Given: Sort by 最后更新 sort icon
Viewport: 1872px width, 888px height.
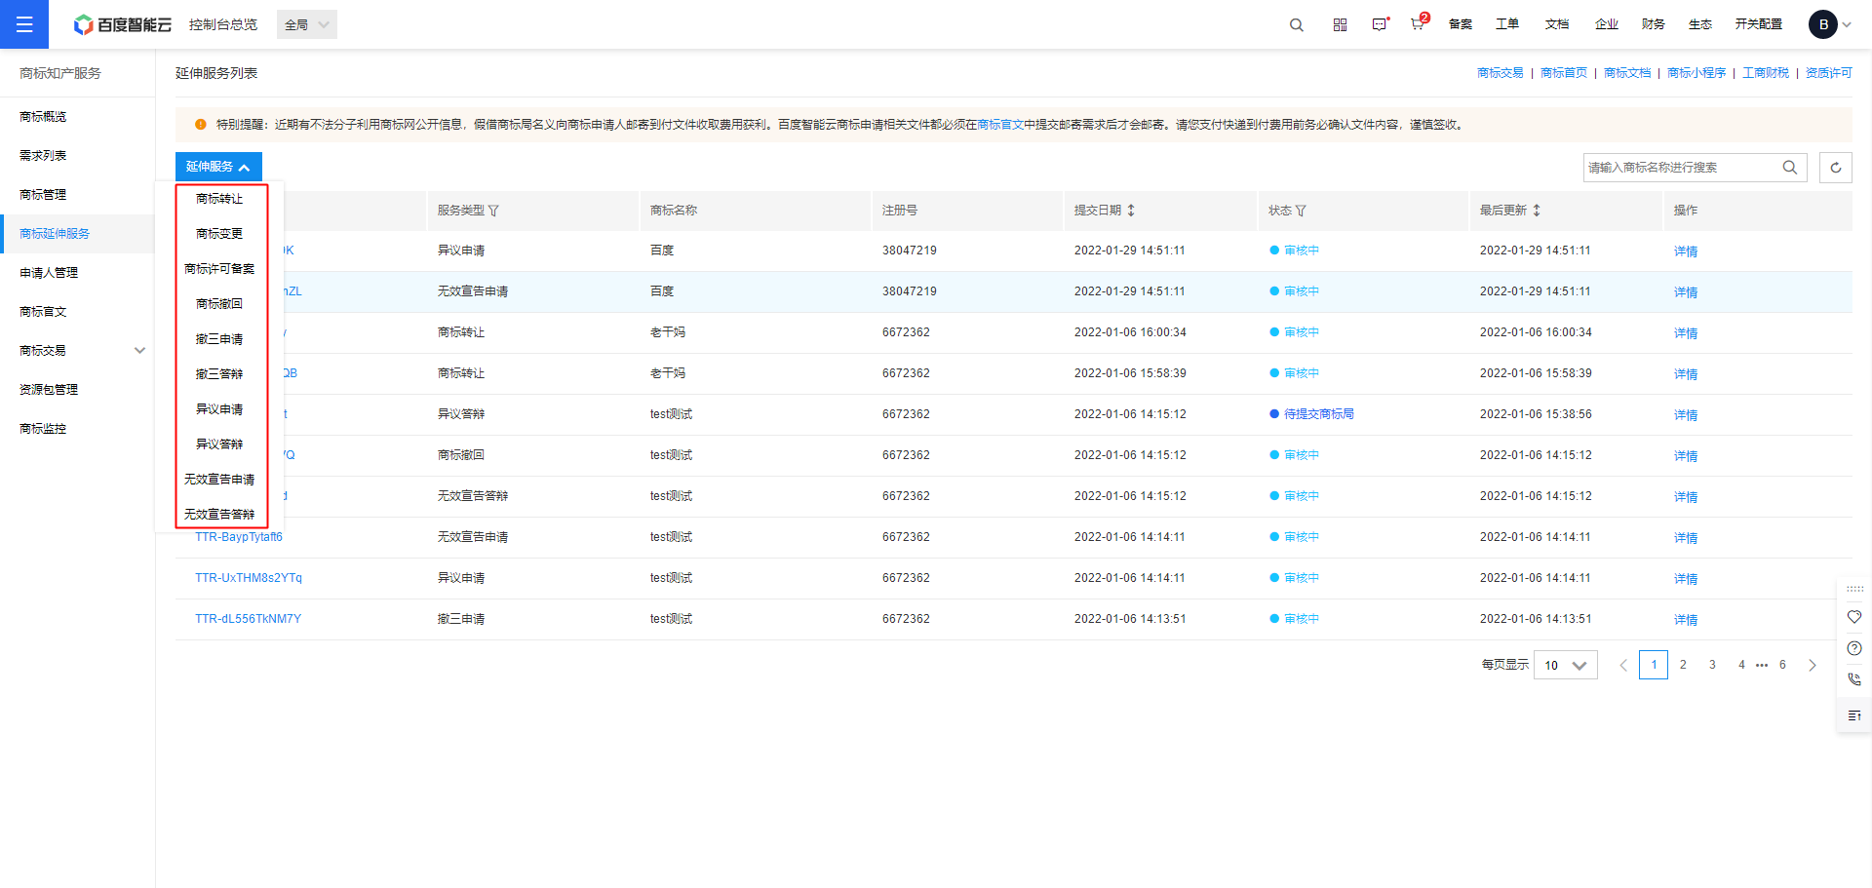Looking at the screenshot, I should pos(1537,211).
